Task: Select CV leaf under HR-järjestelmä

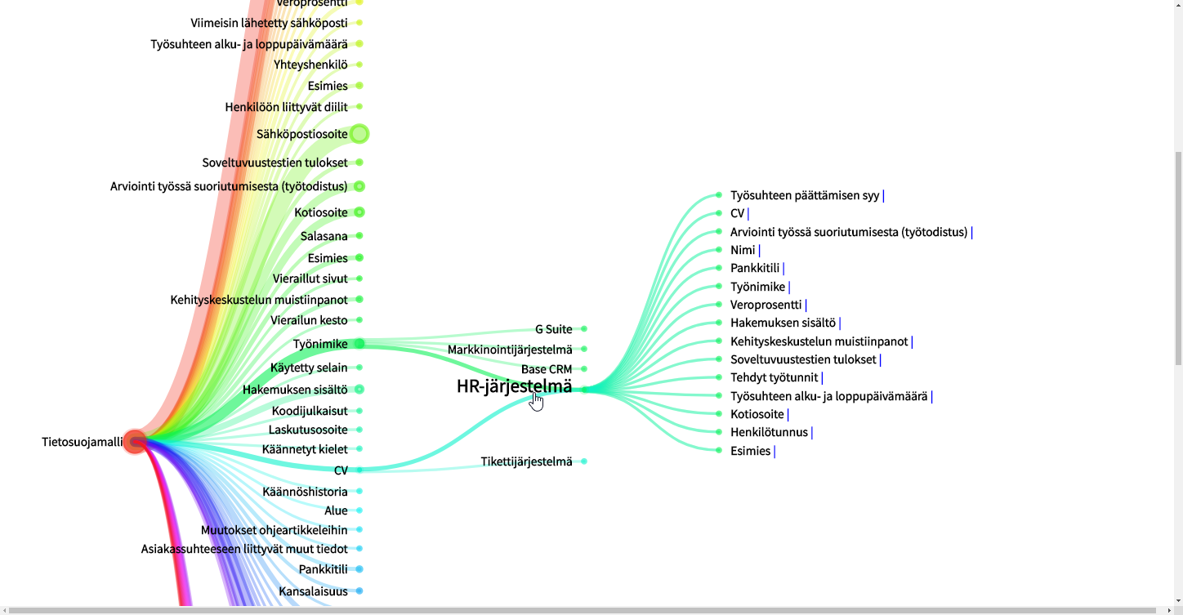Action: click(x=738, y=213)
